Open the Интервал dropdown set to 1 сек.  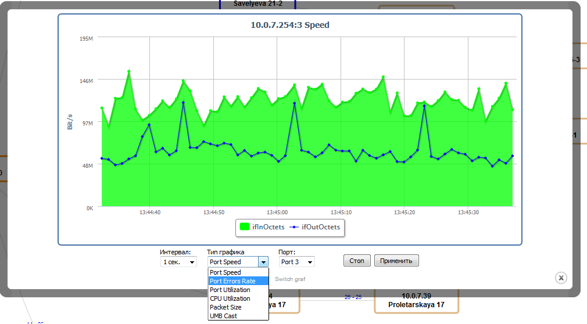pyautogui.click(x=178, y=262)
